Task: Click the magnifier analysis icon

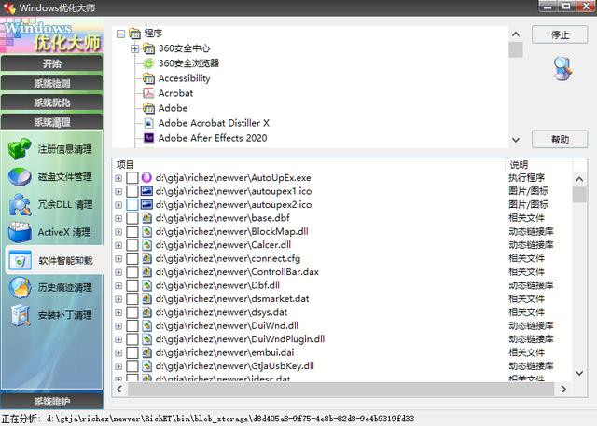Action: [562, 68]
